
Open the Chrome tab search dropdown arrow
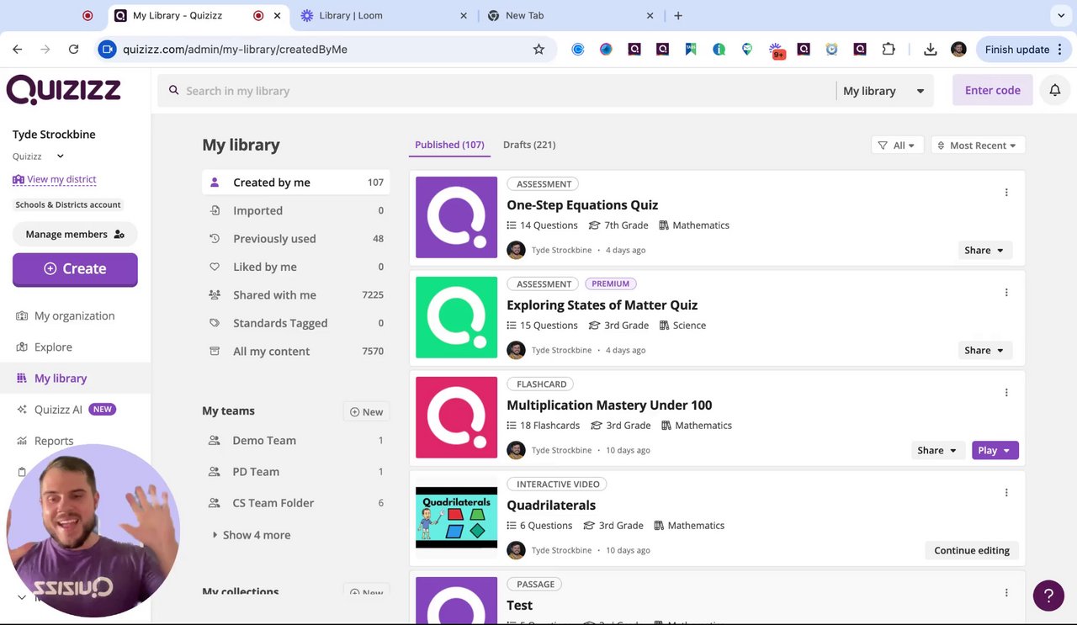click(x=1060, y=16)
